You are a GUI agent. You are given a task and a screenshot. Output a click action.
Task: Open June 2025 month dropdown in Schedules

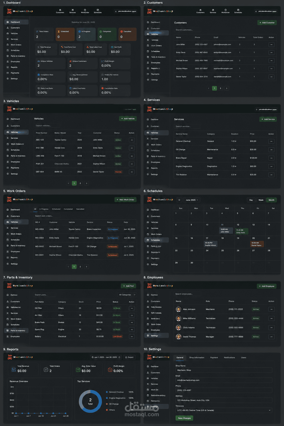(192, 200)
